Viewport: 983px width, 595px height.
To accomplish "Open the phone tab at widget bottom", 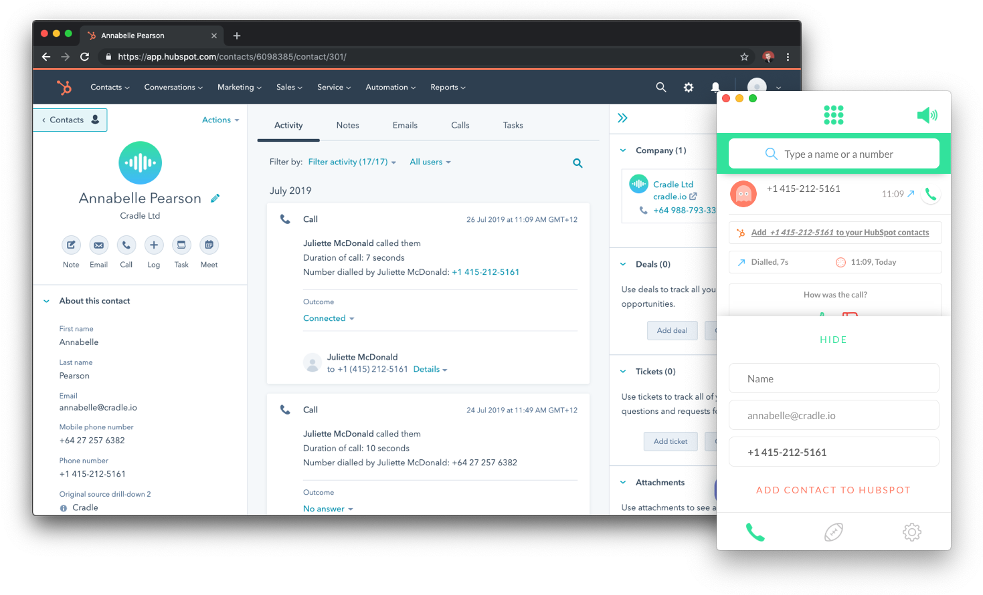I will [755, 532].
